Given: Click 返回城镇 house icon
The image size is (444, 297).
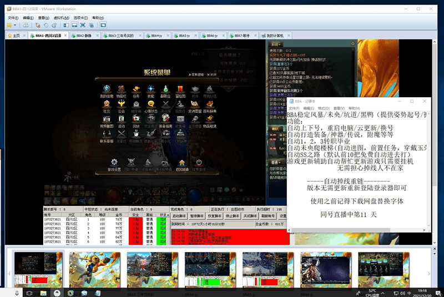Looking at the screenshot, I should [182, 165].
